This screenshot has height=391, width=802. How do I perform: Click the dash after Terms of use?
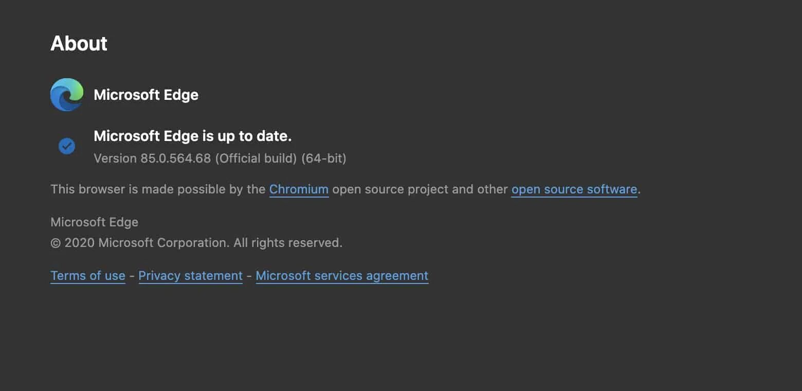pyautogui.click(x=132, y=276)
